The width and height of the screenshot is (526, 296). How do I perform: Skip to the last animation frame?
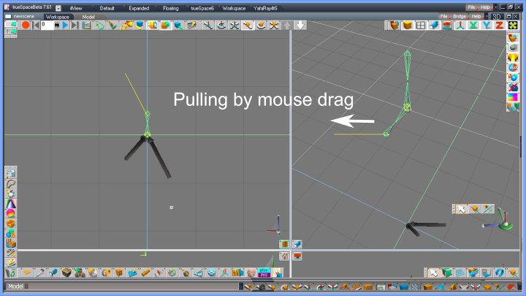75,25
